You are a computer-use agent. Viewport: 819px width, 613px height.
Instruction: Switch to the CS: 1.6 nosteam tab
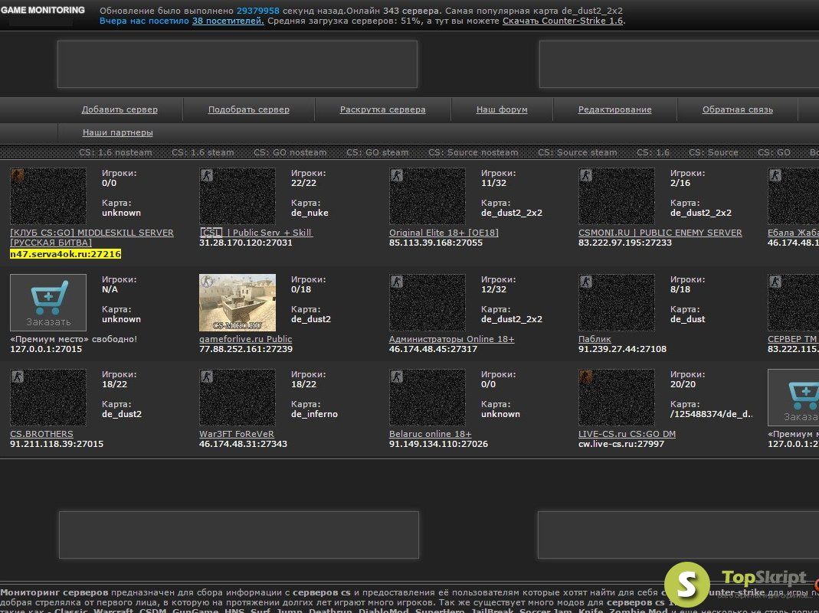(116, 152)
